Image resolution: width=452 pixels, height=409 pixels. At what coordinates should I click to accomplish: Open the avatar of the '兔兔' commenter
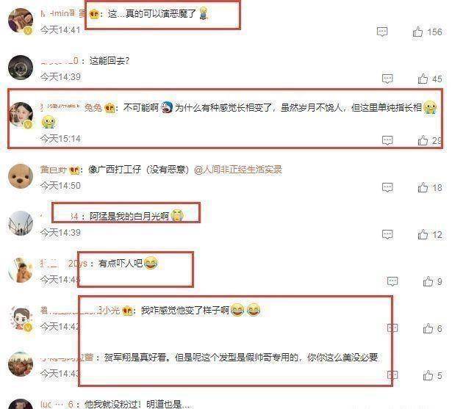coord(21,115)
